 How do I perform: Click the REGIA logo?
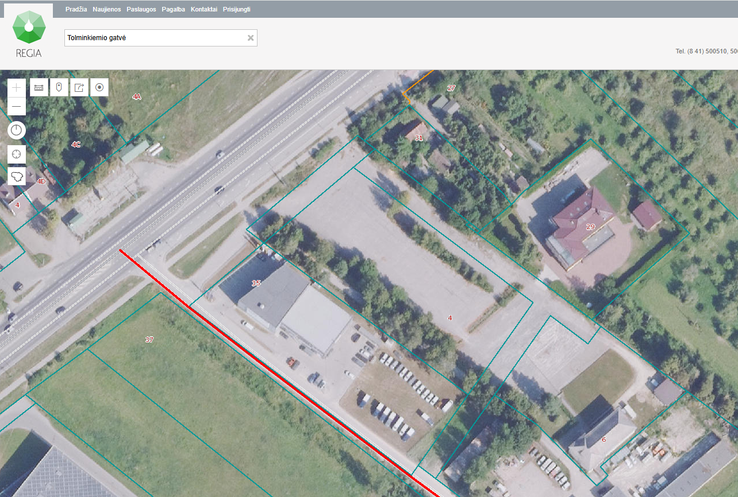pyautogui.click(x=29, y=33)
